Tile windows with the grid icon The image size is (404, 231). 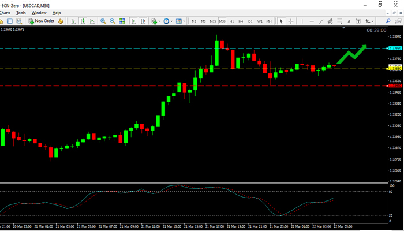click(122, 21)
